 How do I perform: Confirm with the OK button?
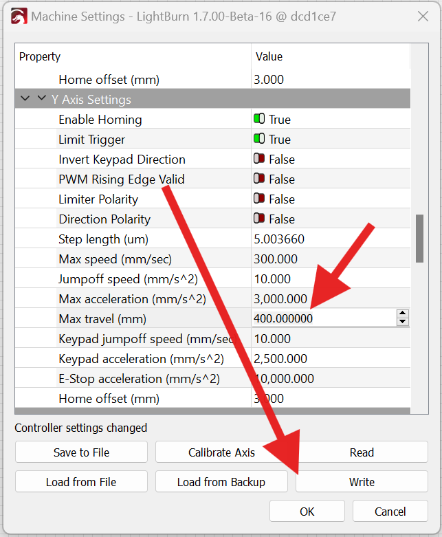click(x=307, y=512)
